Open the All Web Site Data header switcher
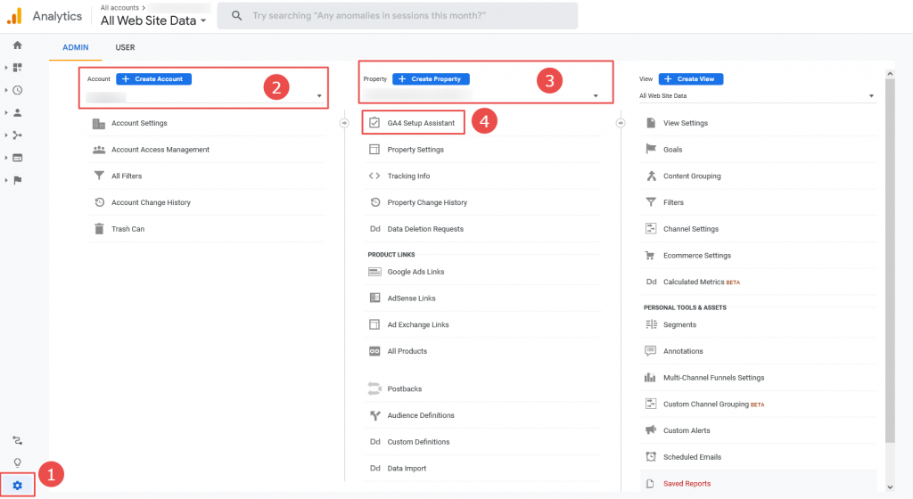 153,20
